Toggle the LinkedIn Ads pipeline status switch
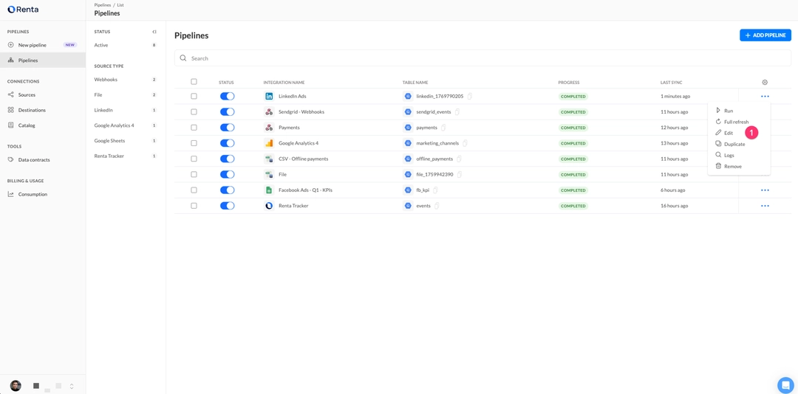Image resolution: width=798 pixels, height=394 pixels. point(228,96)
